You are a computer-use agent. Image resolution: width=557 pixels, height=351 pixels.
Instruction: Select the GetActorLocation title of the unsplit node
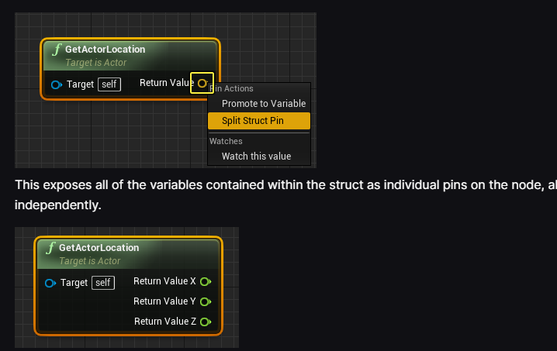(105, 50)
